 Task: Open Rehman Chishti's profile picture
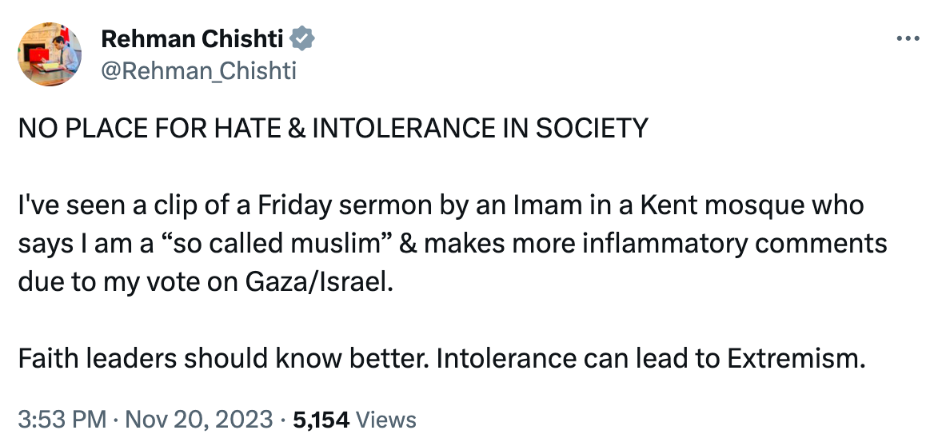(x=50, y=54)
